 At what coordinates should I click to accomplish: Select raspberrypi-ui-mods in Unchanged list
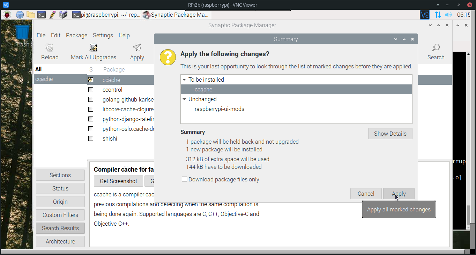pos(296,109)
